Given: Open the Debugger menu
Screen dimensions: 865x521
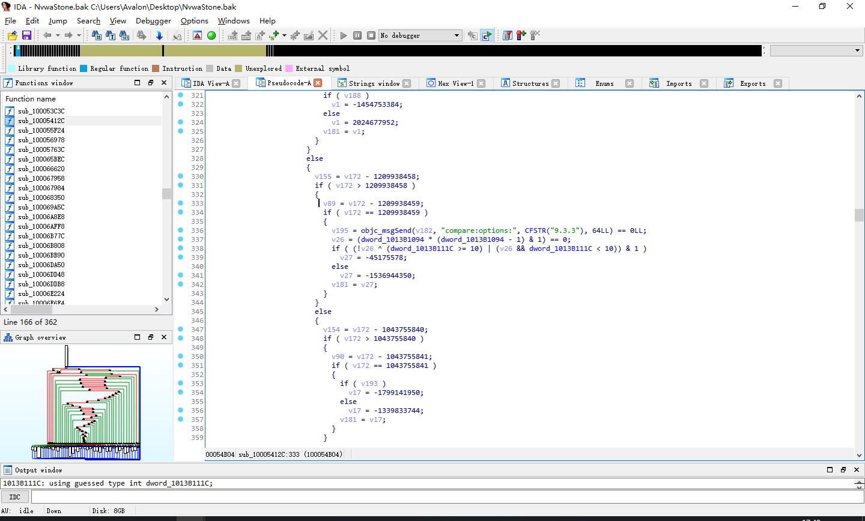Looking at the screenshot, I should (x=153, y=20).
